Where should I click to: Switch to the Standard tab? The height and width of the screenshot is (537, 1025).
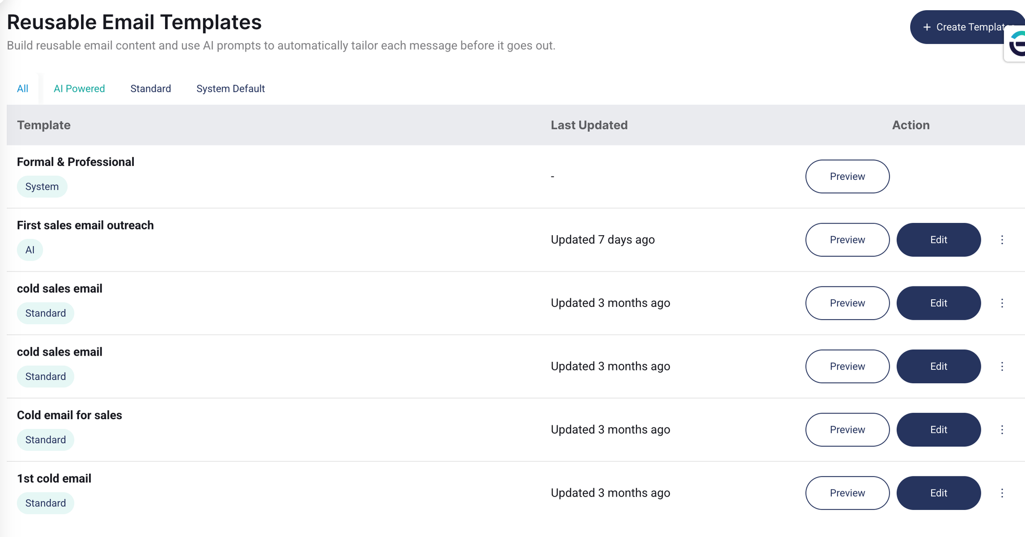[151, 89]
